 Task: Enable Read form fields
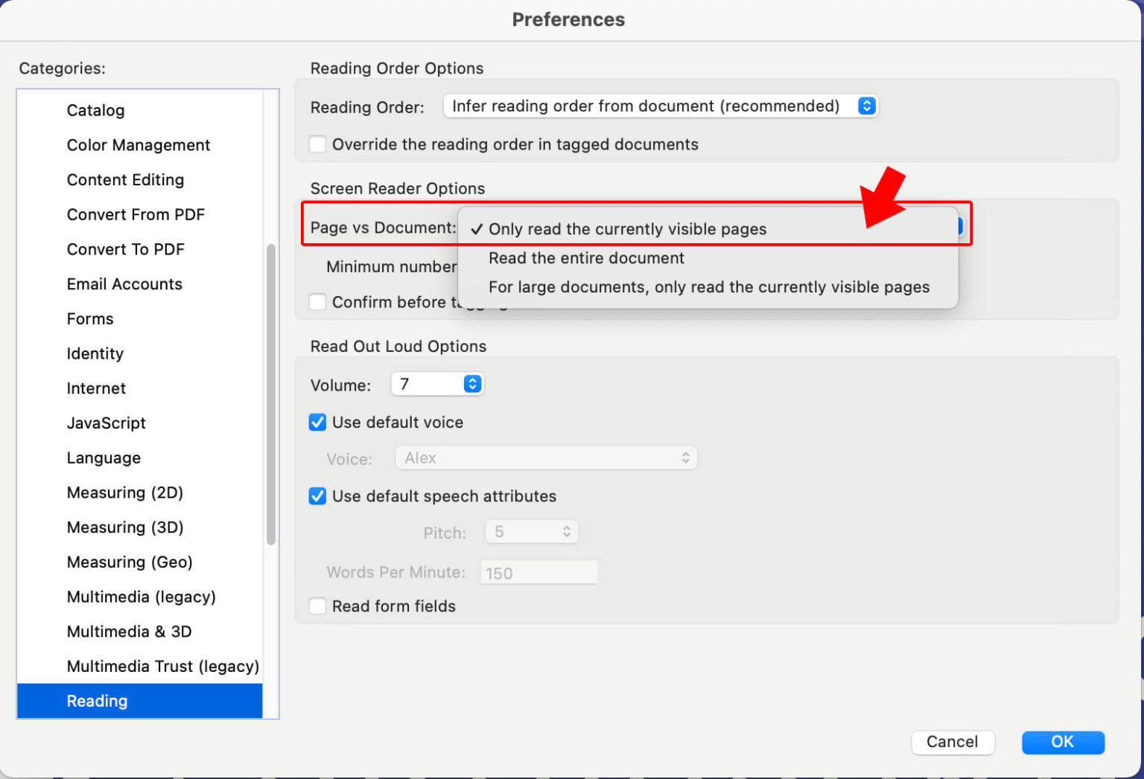pos(317,606)
